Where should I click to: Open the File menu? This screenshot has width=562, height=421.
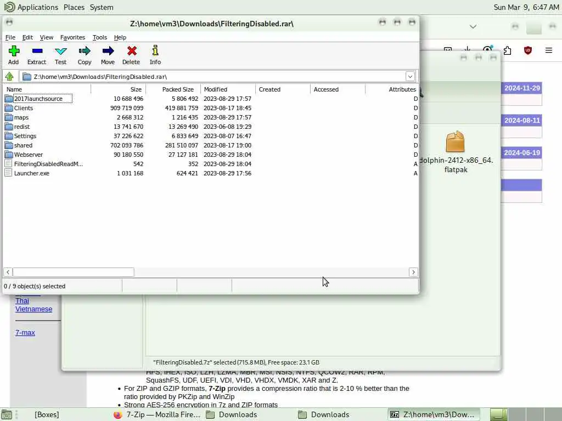pyautogui.click(x=10, y=37)
